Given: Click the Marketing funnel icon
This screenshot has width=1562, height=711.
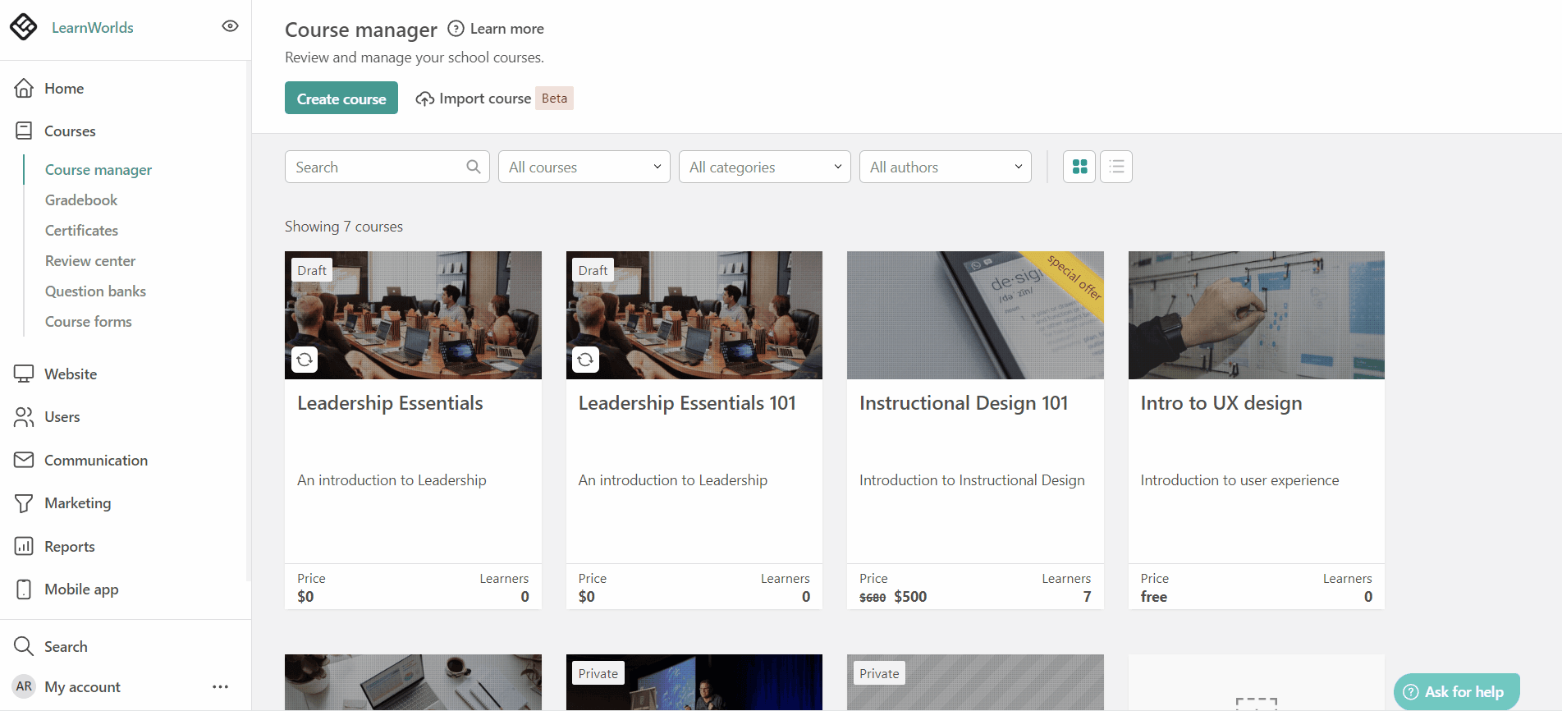Looking at the screenshot, I should coord(24,503).
